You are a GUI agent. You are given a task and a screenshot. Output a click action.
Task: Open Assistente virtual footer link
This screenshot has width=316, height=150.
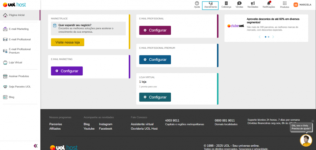[x=142, y=124]
